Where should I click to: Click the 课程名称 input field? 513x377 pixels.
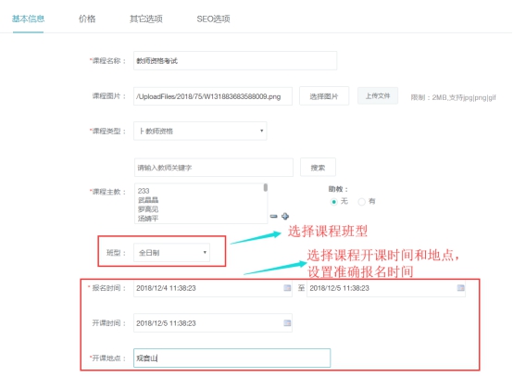235,60
